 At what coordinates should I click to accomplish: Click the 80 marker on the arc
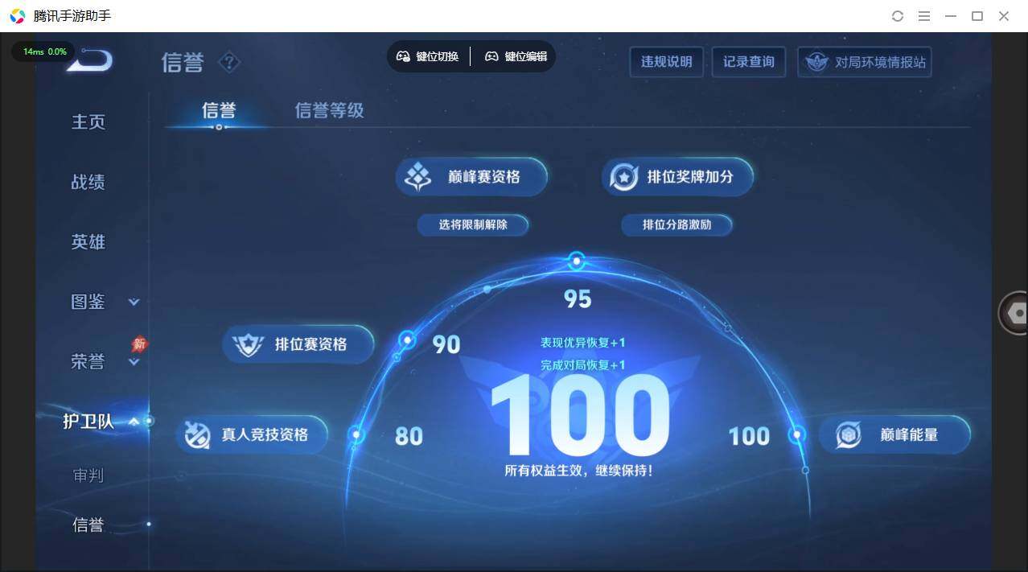coord(356,435)
